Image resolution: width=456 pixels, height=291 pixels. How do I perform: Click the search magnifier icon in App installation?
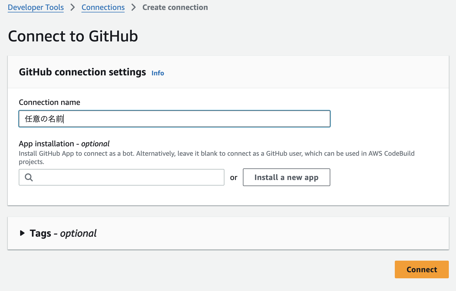pos(29,177)
